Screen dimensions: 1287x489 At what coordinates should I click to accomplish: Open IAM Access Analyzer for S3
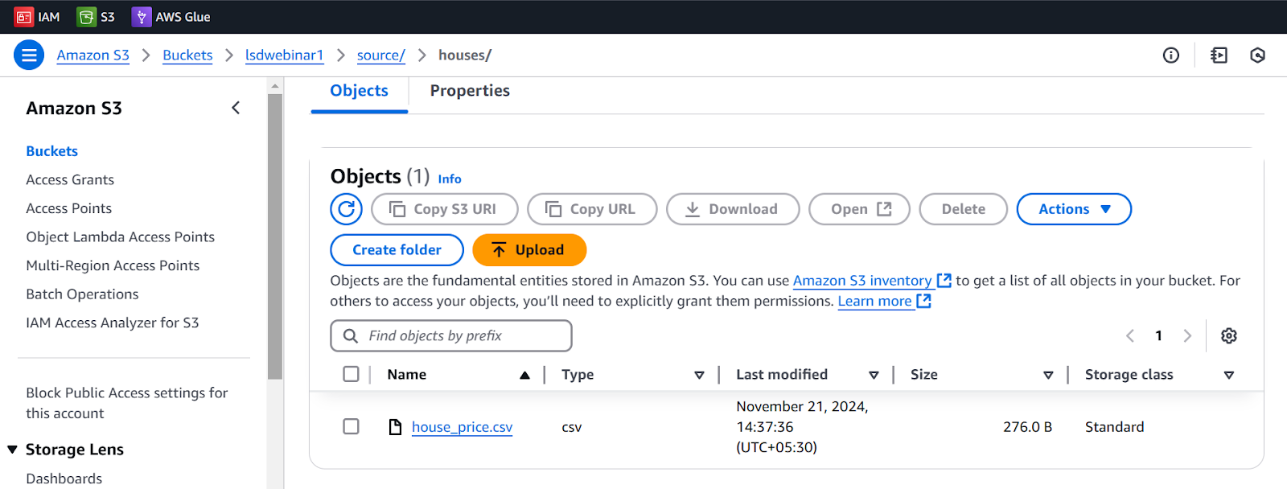click(x=113, y=323)
